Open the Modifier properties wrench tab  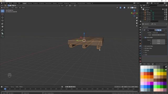[x=140, y=46]
